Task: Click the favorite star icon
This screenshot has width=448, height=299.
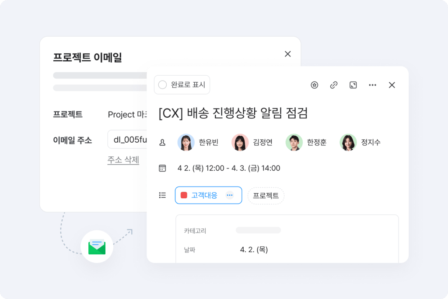Action: point(314,85)
